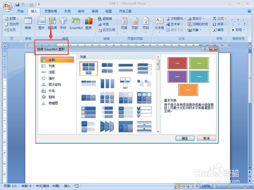Select 棱锥图 category in SmartArt dialog
The image size is (254, 190).
57,103
